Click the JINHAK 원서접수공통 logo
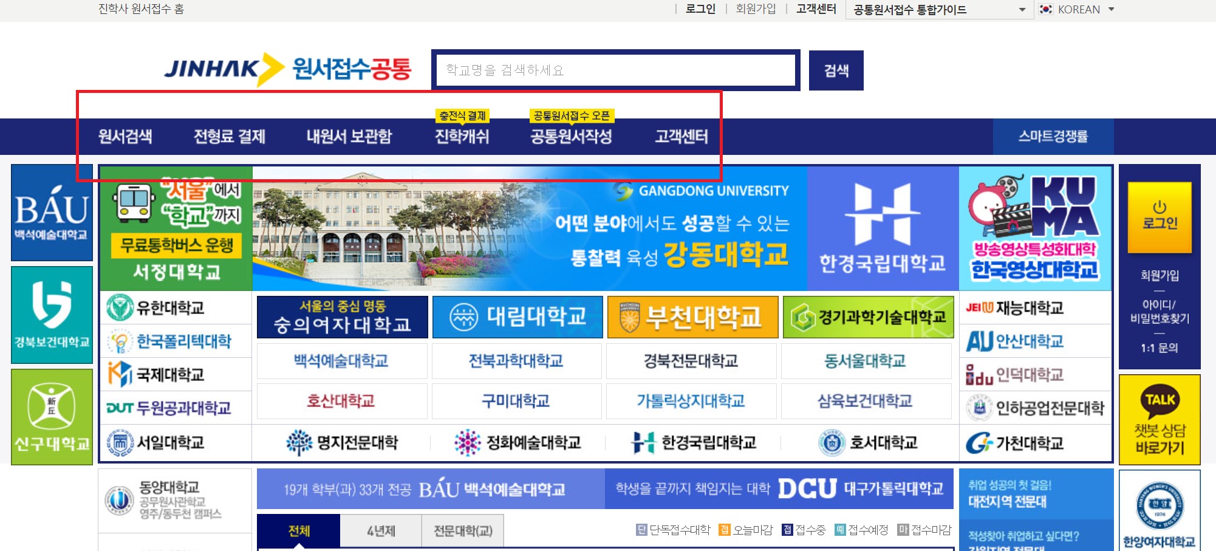 (287, 69)
